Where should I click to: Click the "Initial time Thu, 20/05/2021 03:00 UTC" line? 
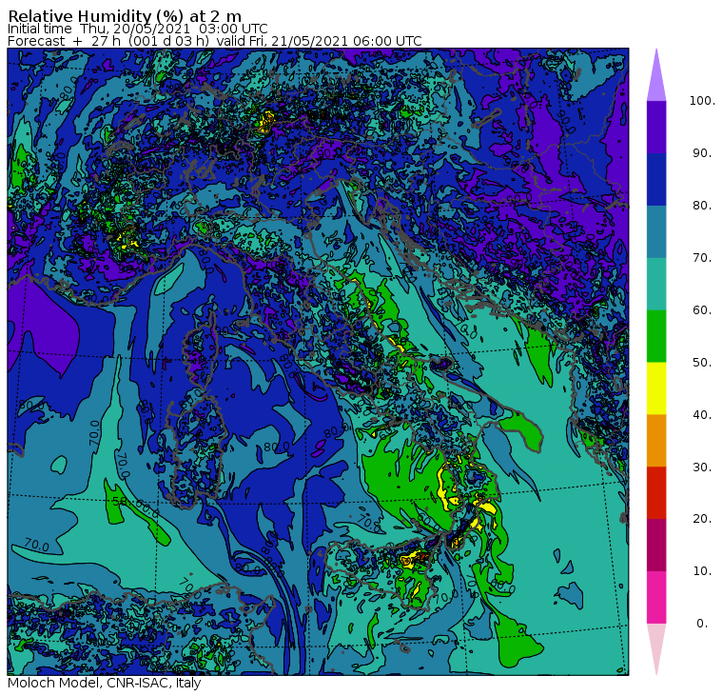coord(137,29)
